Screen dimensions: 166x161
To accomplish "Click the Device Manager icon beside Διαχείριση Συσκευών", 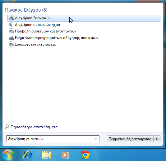I will click(11, 18).
